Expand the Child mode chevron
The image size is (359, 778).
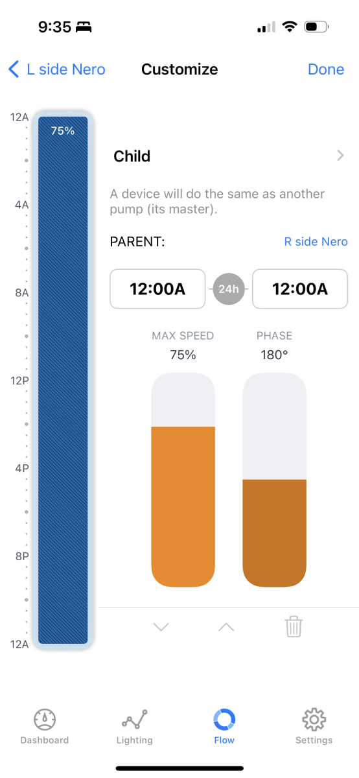click(340, 156)
